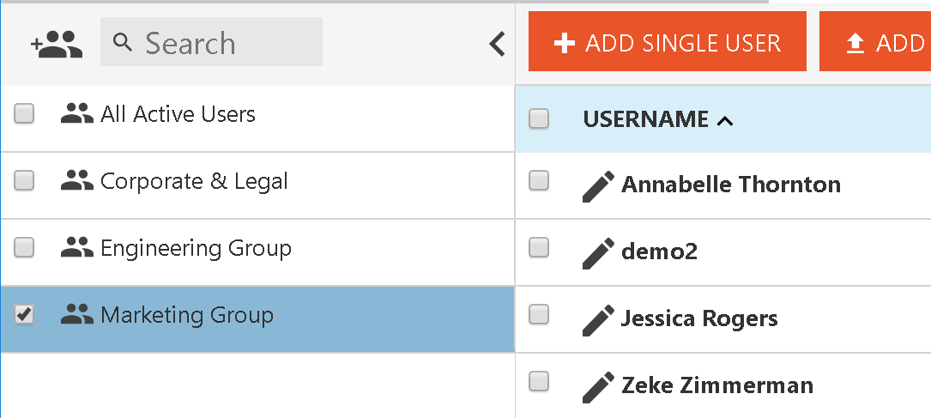Screen dimensions: 931x418
Task: Click the partially visible ADD upload button
Action: click(875, 41)
